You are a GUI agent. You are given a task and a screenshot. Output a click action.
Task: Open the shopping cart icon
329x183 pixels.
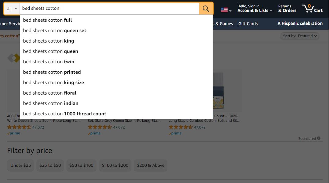click(313, 8)
